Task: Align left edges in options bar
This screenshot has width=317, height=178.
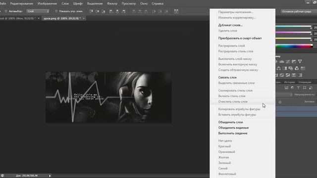Action: pyautogui.click(x=111, y=11)
